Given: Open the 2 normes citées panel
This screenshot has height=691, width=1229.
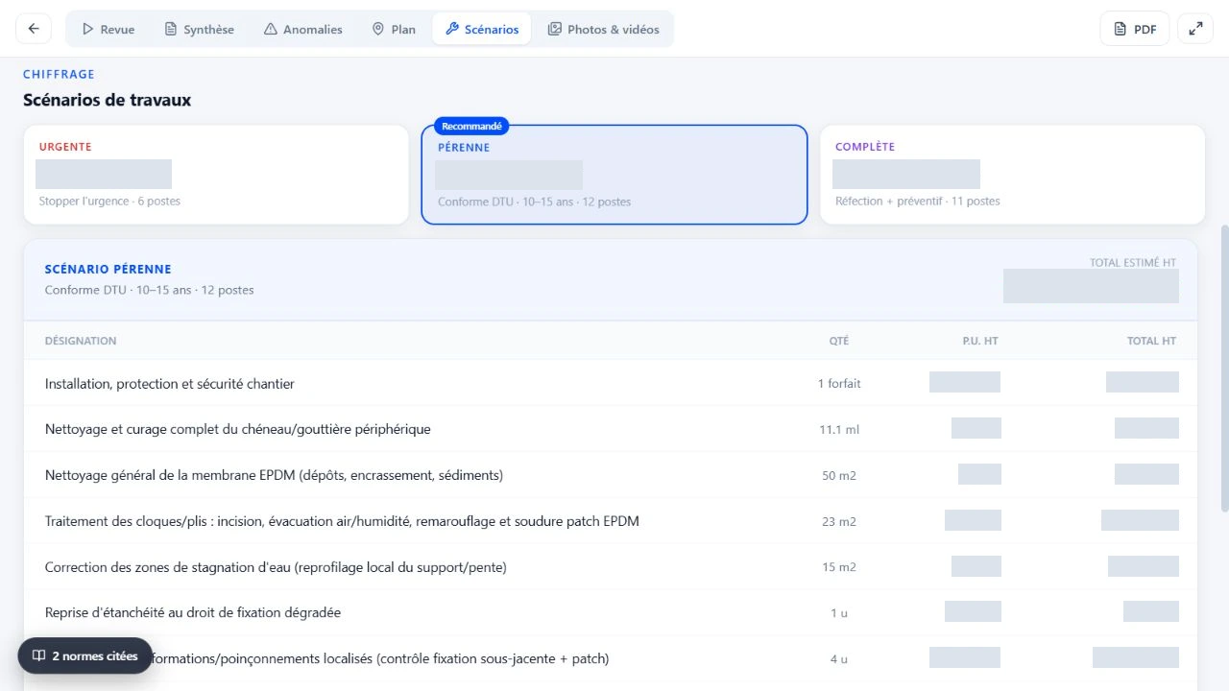Looking at the screenshot, I should (84, 656).
